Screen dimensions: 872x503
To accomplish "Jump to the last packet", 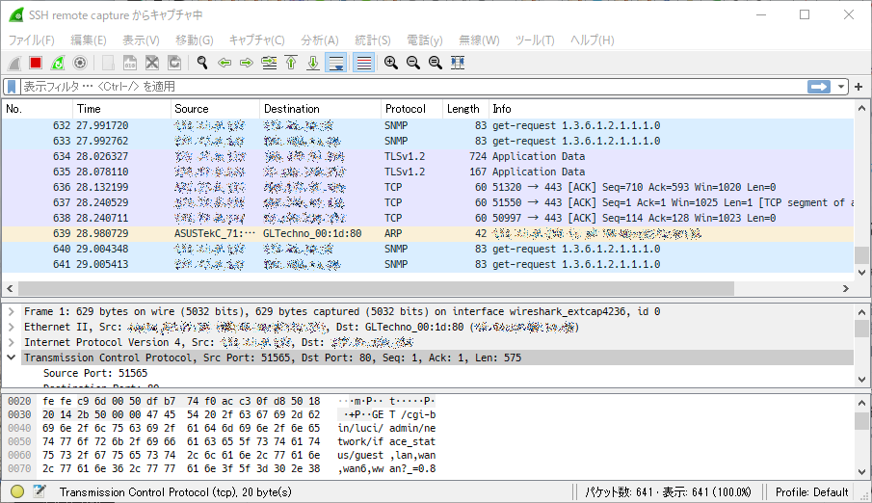I will tap(313, 63).
